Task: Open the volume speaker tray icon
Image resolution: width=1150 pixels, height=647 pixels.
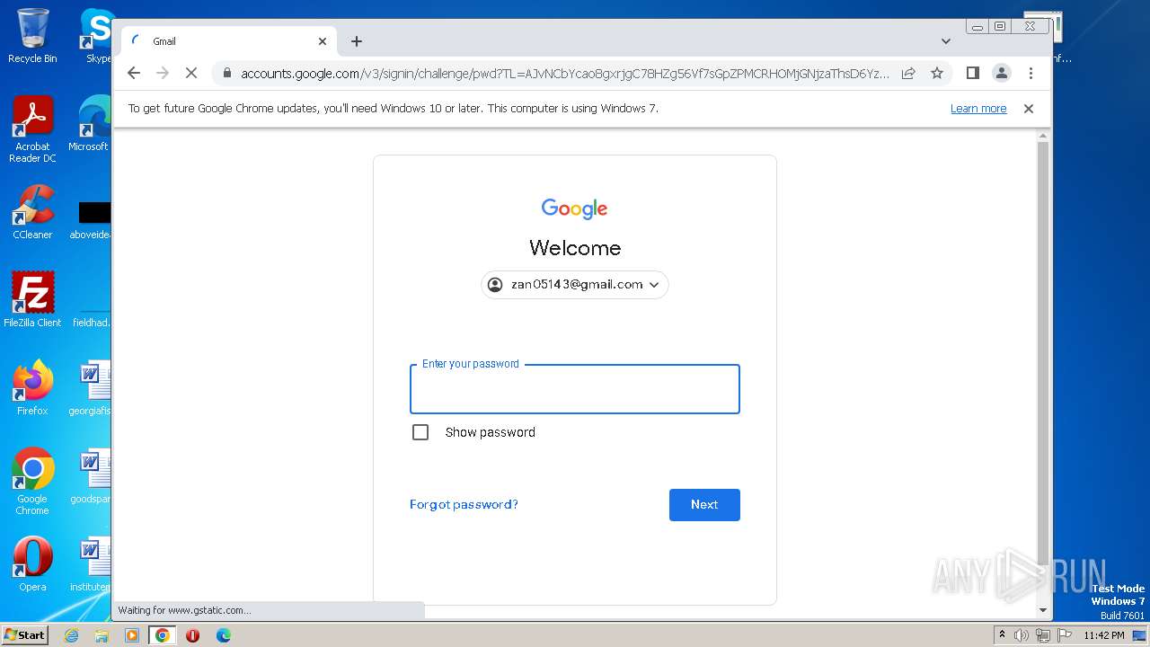Action: pos(1022,635)
